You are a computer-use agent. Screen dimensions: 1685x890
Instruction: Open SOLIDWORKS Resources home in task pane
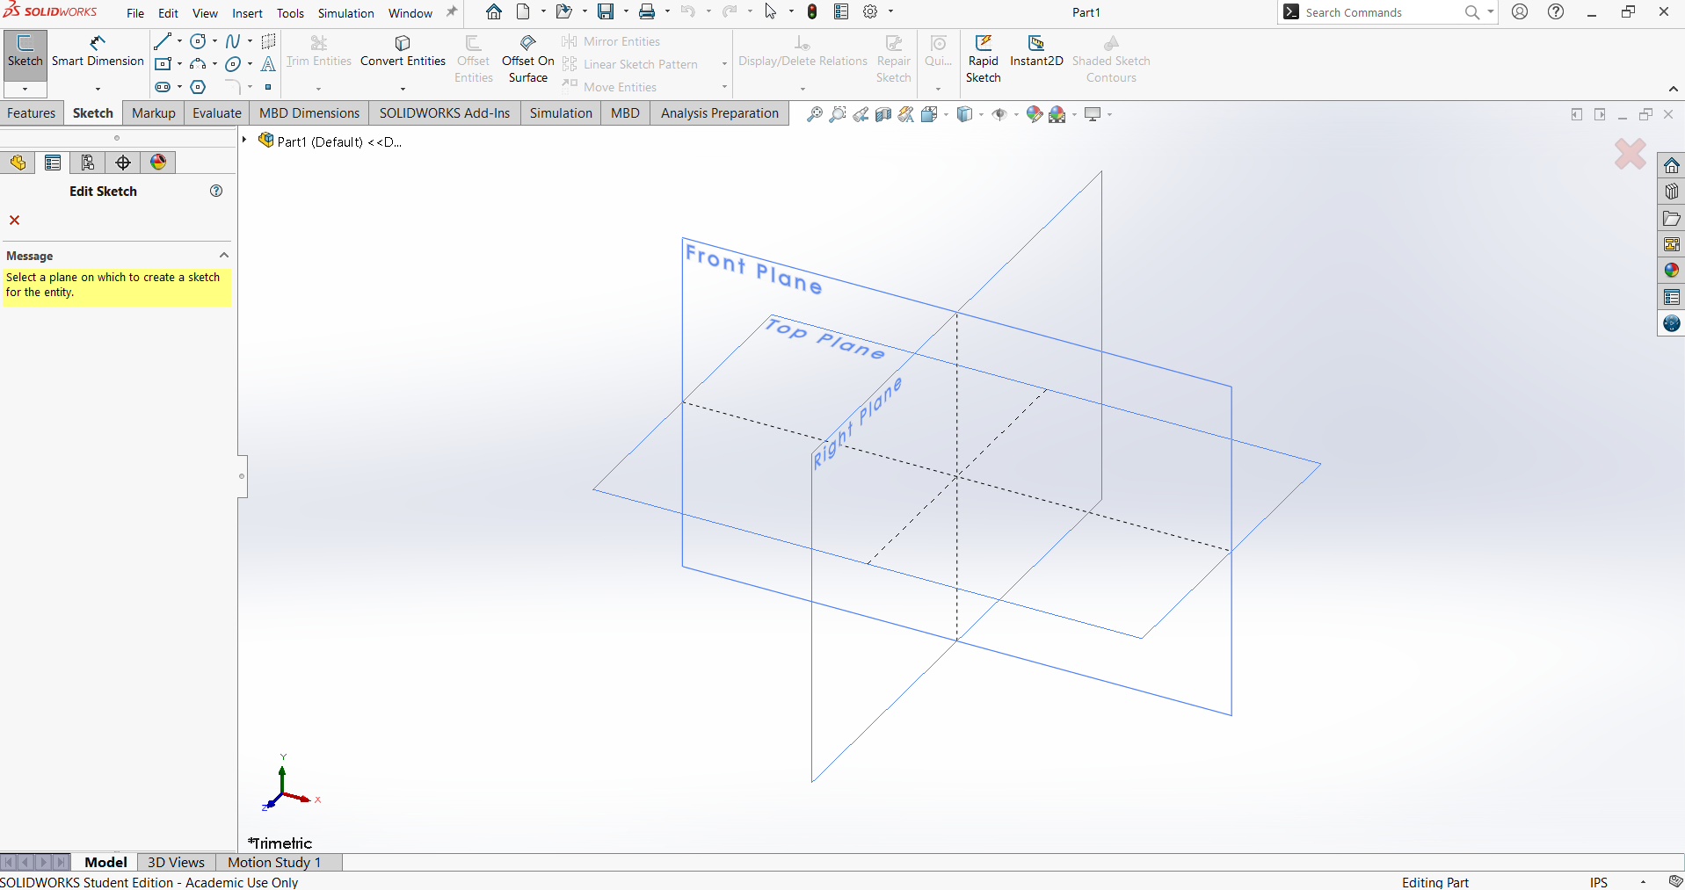(x=1671, y=166)
